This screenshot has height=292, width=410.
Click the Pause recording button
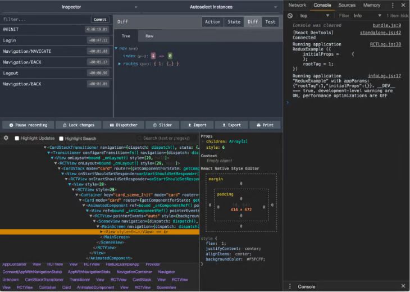[28, 125]
